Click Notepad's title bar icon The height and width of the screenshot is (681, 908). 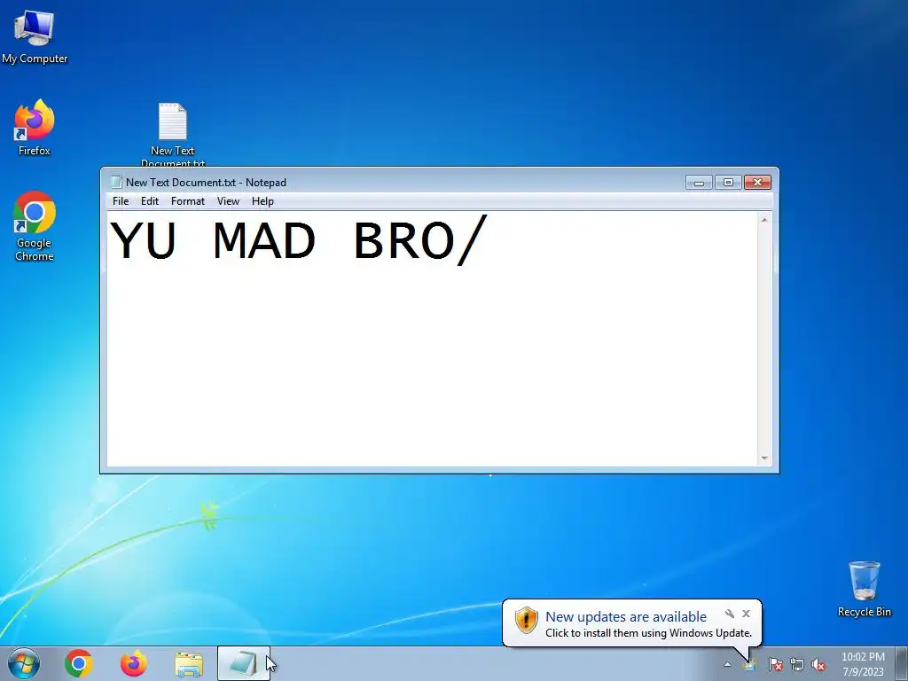116,182
